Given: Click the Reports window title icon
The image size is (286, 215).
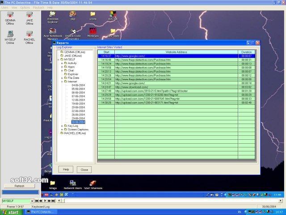Looking at the screenshot, I should tap(54, 43).
